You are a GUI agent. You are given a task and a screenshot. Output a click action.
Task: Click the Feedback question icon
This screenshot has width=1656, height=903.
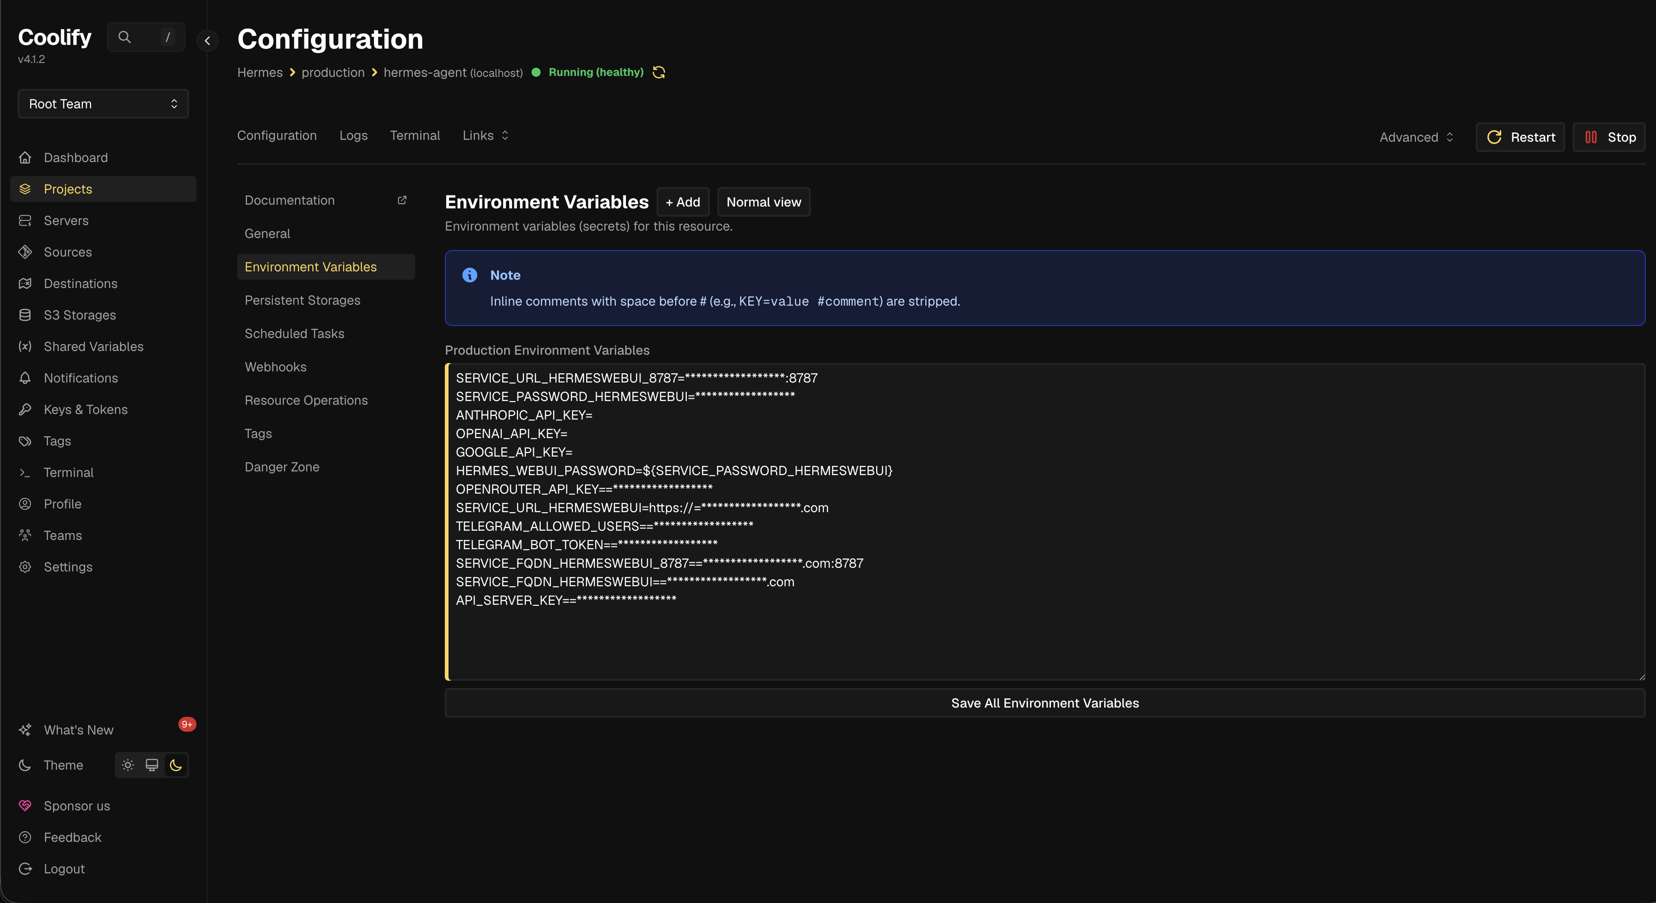click(x=25, y=837)
